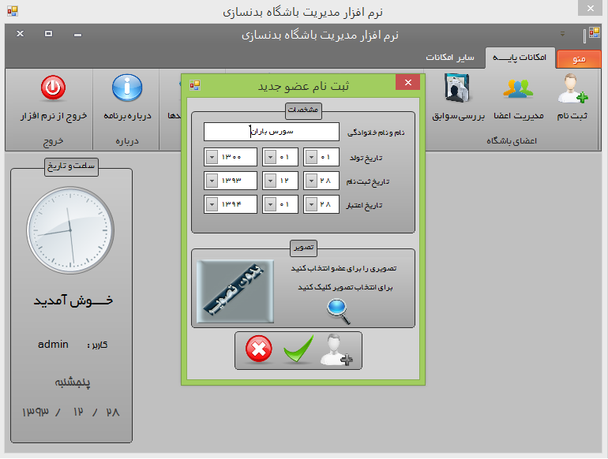Click the add-user icon beside the checkmark
608x459 pixels.
point(339,349)
